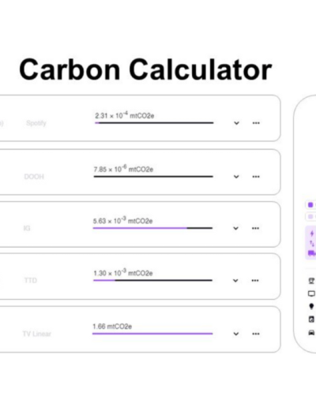The width and height of the screenshot is (316, 407).
Task: Click the trophy cup icon
Action: [311, 281]
